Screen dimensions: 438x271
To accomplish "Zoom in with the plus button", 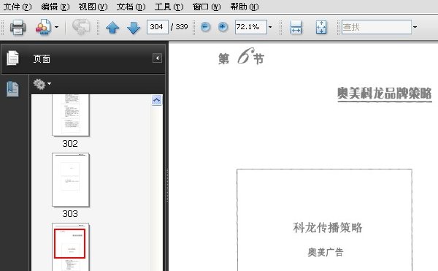I will pyautogui.click(x=223, y=27).
